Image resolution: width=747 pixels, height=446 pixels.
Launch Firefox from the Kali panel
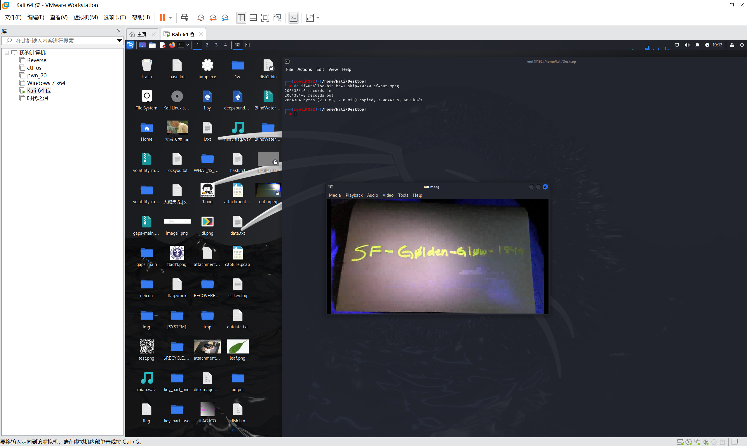[172, 45]
